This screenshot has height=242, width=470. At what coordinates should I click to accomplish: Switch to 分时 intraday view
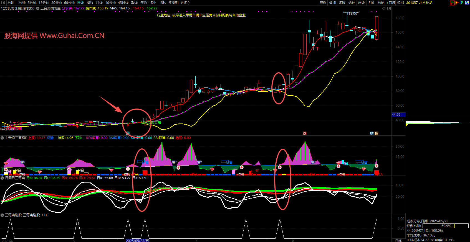[x=11, y=2]
